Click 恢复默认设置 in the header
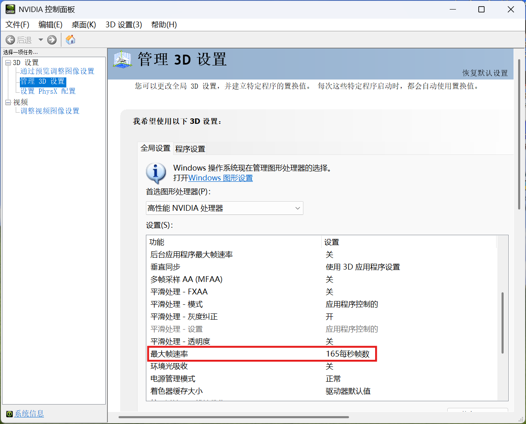The height and width of the screenshot is (424, 526). pos(485,73)
